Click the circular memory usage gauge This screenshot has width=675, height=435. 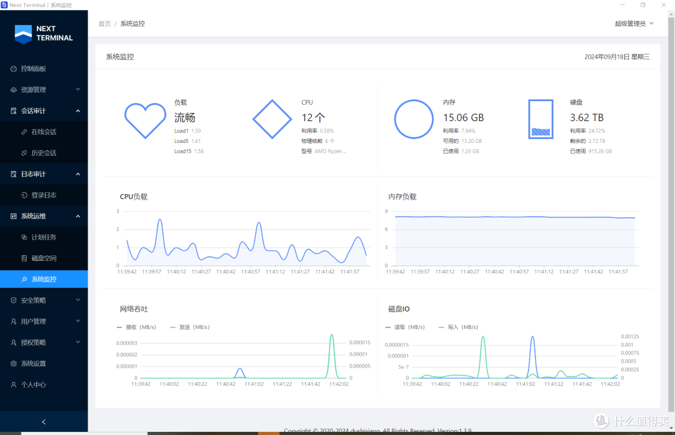(414, 119)
